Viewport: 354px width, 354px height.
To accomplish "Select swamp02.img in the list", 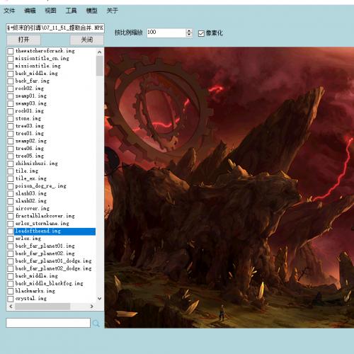I will pos(31,141).
